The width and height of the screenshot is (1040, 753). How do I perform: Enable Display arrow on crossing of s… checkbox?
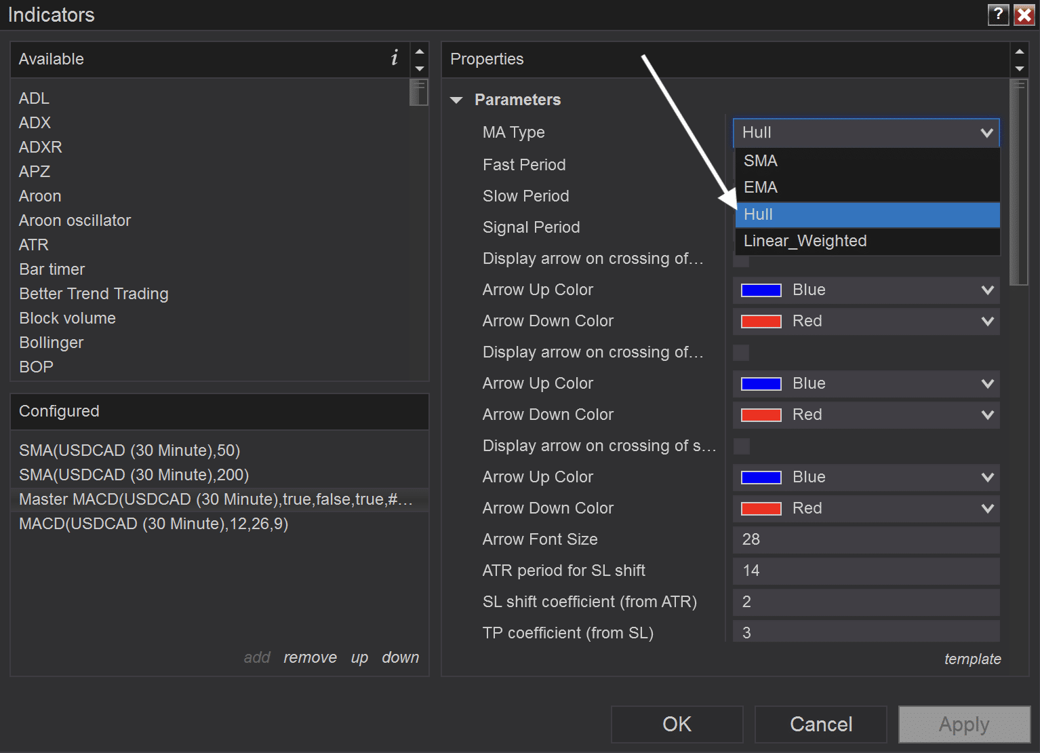click(742, 446)
